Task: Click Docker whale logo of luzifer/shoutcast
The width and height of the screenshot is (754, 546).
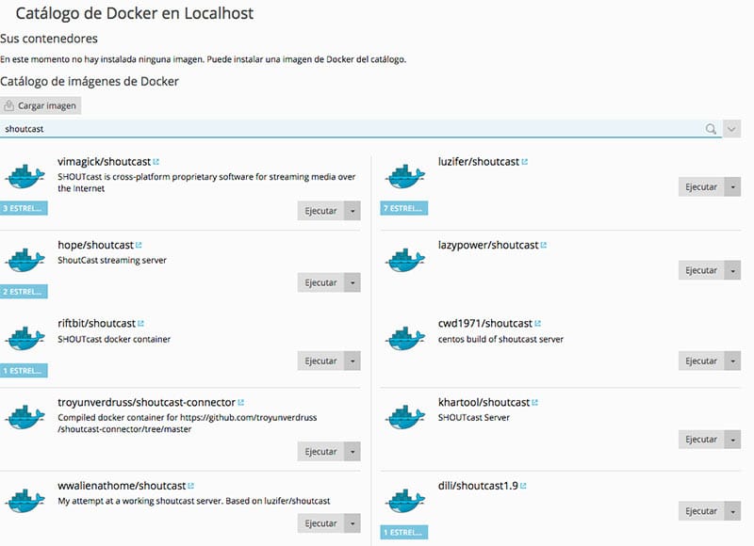Action: click(405, 176)
